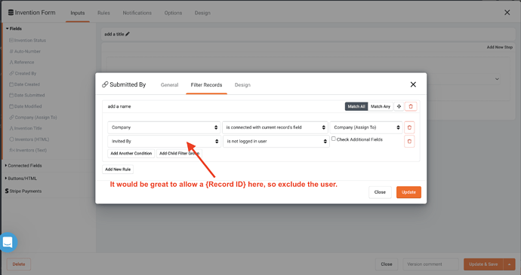Click the orange Update button
521x275 pixels.
[x=408, y=192]
